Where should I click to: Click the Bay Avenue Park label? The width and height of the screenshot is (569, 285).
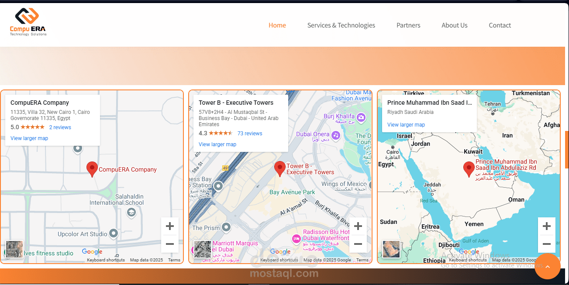pyautogui.click(x=292, y=192)
